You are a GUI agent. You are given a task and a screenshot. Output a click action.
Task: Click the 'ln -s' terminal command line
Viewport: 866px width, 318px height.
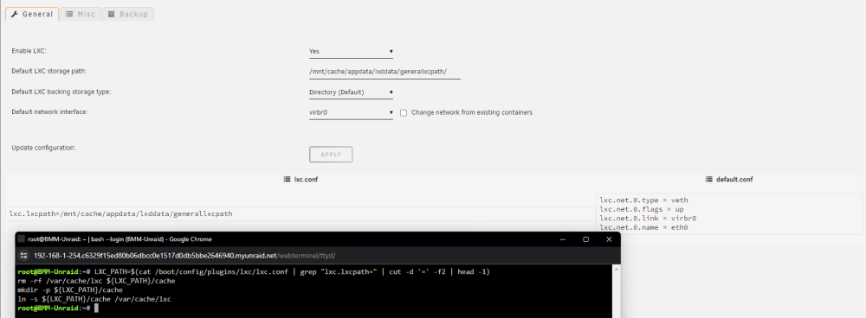pyautogui.click(x=94, y=299)
